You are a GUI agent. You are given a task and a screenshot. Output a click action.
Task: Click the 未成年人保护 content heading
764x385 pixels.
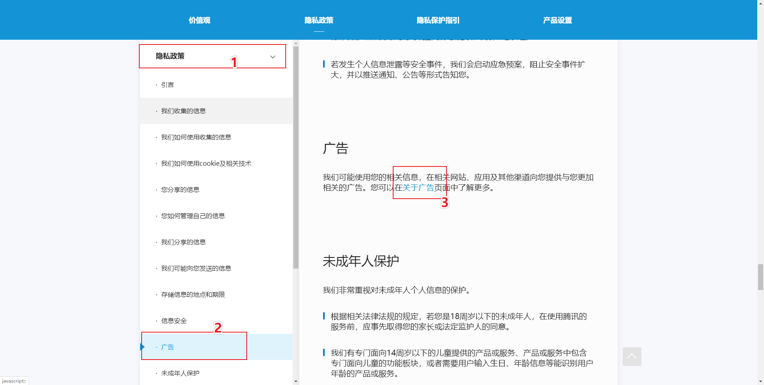point(361,261)
